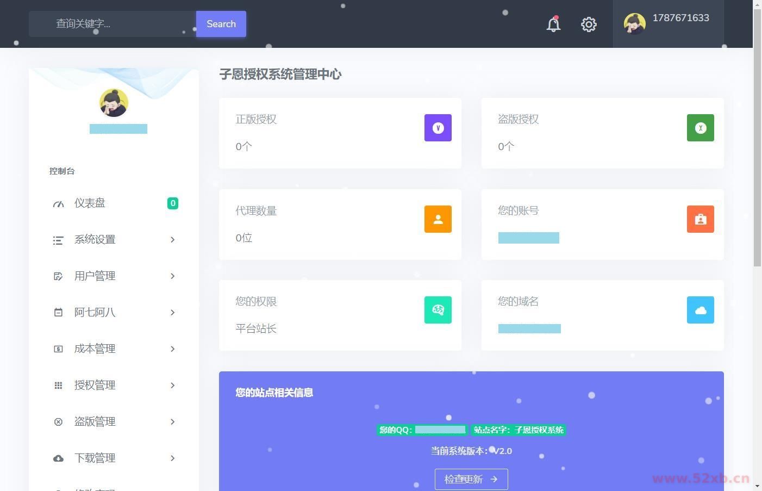The width and height of the screenshot is (762, 491).
Task: Click the sidebar profile avatar image
Action: click(114, 103)
